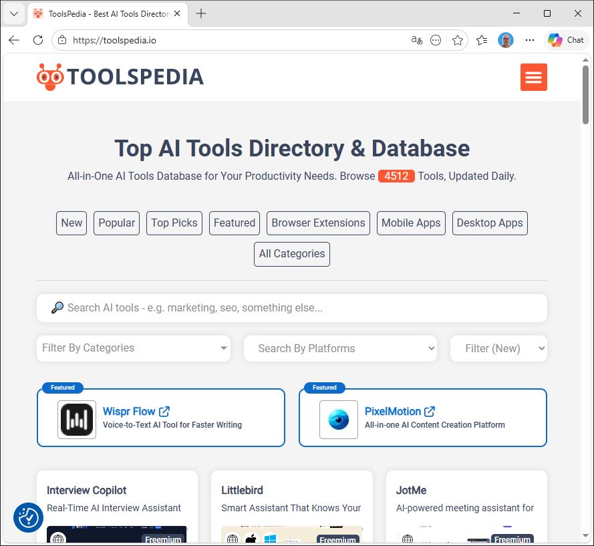Viewport: 594px width, 546px height.
Task: Click the round blue checkmark badge icon
Action: point(29,517)
